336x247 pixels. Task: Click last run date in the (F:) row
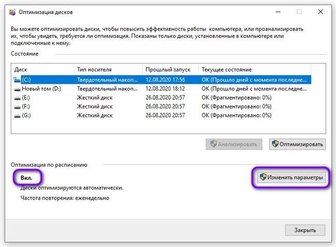tap(165, 106)
